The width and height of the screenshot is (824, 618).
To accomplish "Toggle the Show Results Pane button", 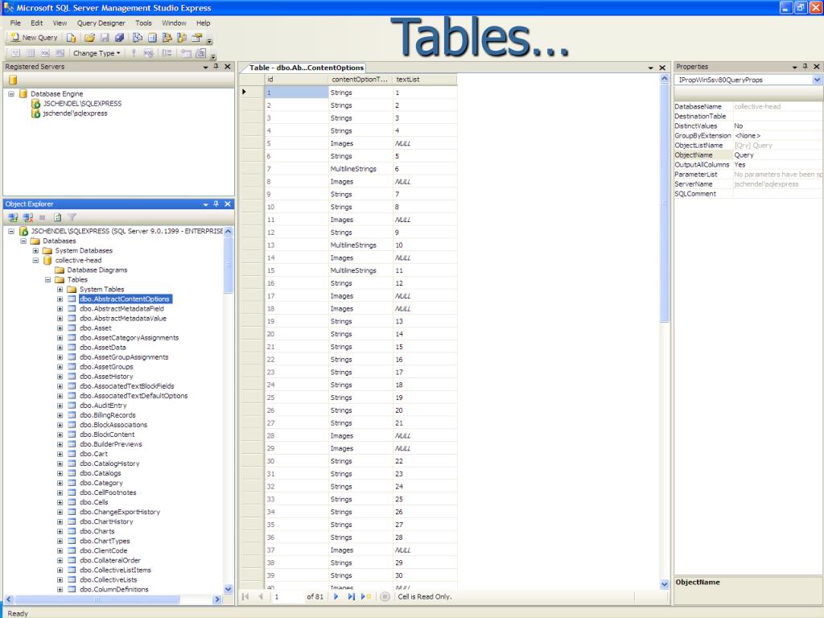I will (x=60, y=53).
